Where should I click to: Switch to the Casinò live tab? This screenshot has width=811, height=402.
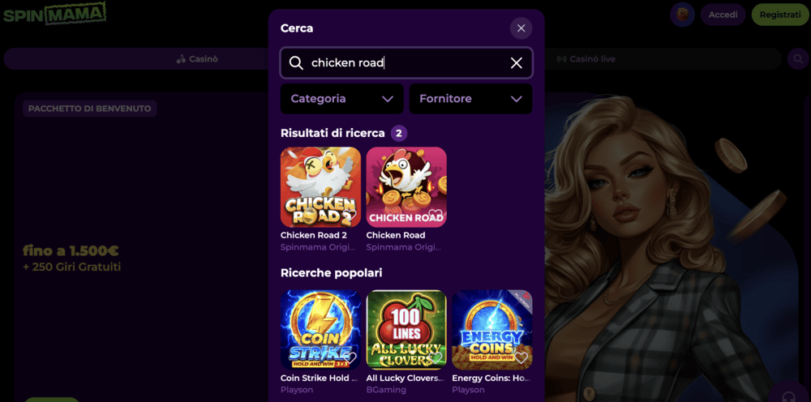click(x=586, y=59)
